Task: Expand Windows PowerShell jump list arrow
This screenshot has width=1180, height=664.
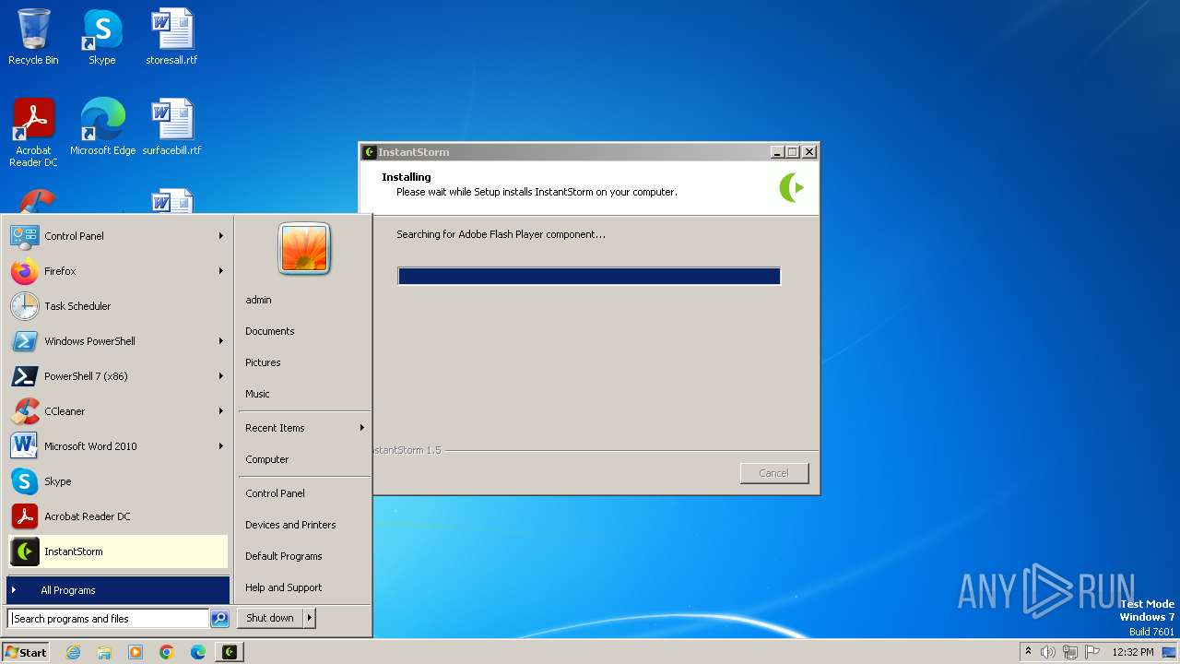Action: click(x=221, y=341)
